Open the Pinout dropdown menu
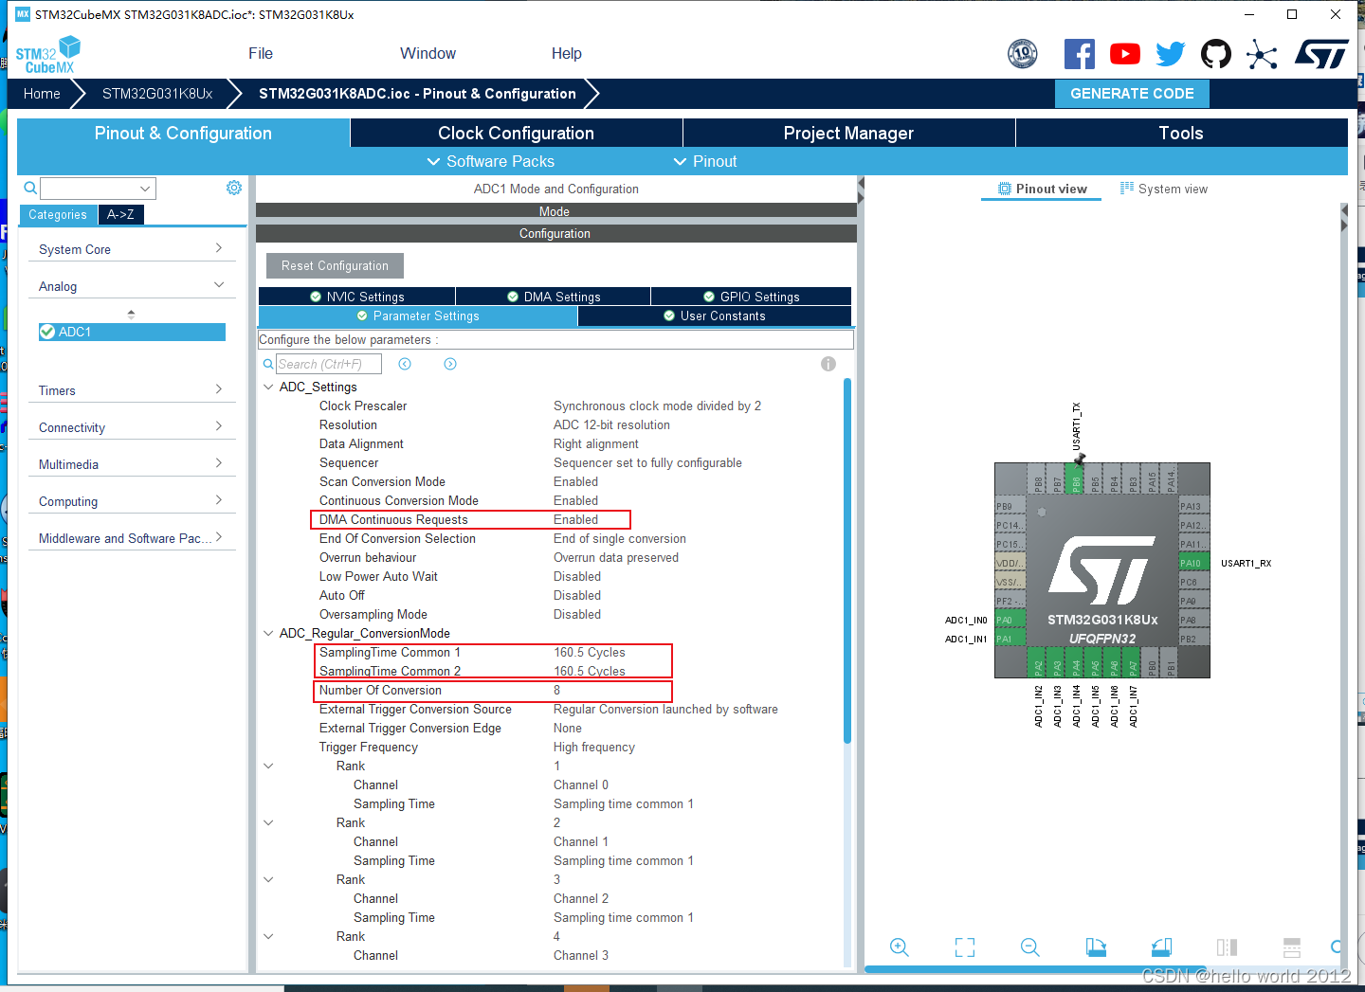1365x992 pixels. 705,161
